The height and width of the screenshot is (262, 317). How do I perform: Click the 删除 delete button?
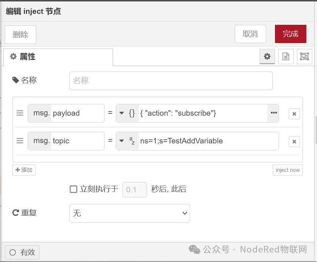[20, 35]
